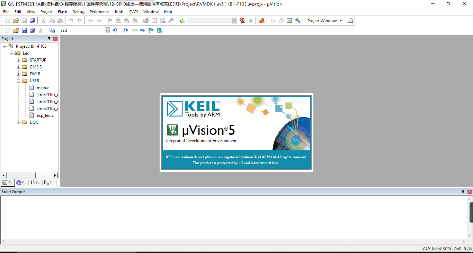This screenshot has width=473, height=253.
Task: Switch to the Functions tab in Project panel
Action: [36, 183]
